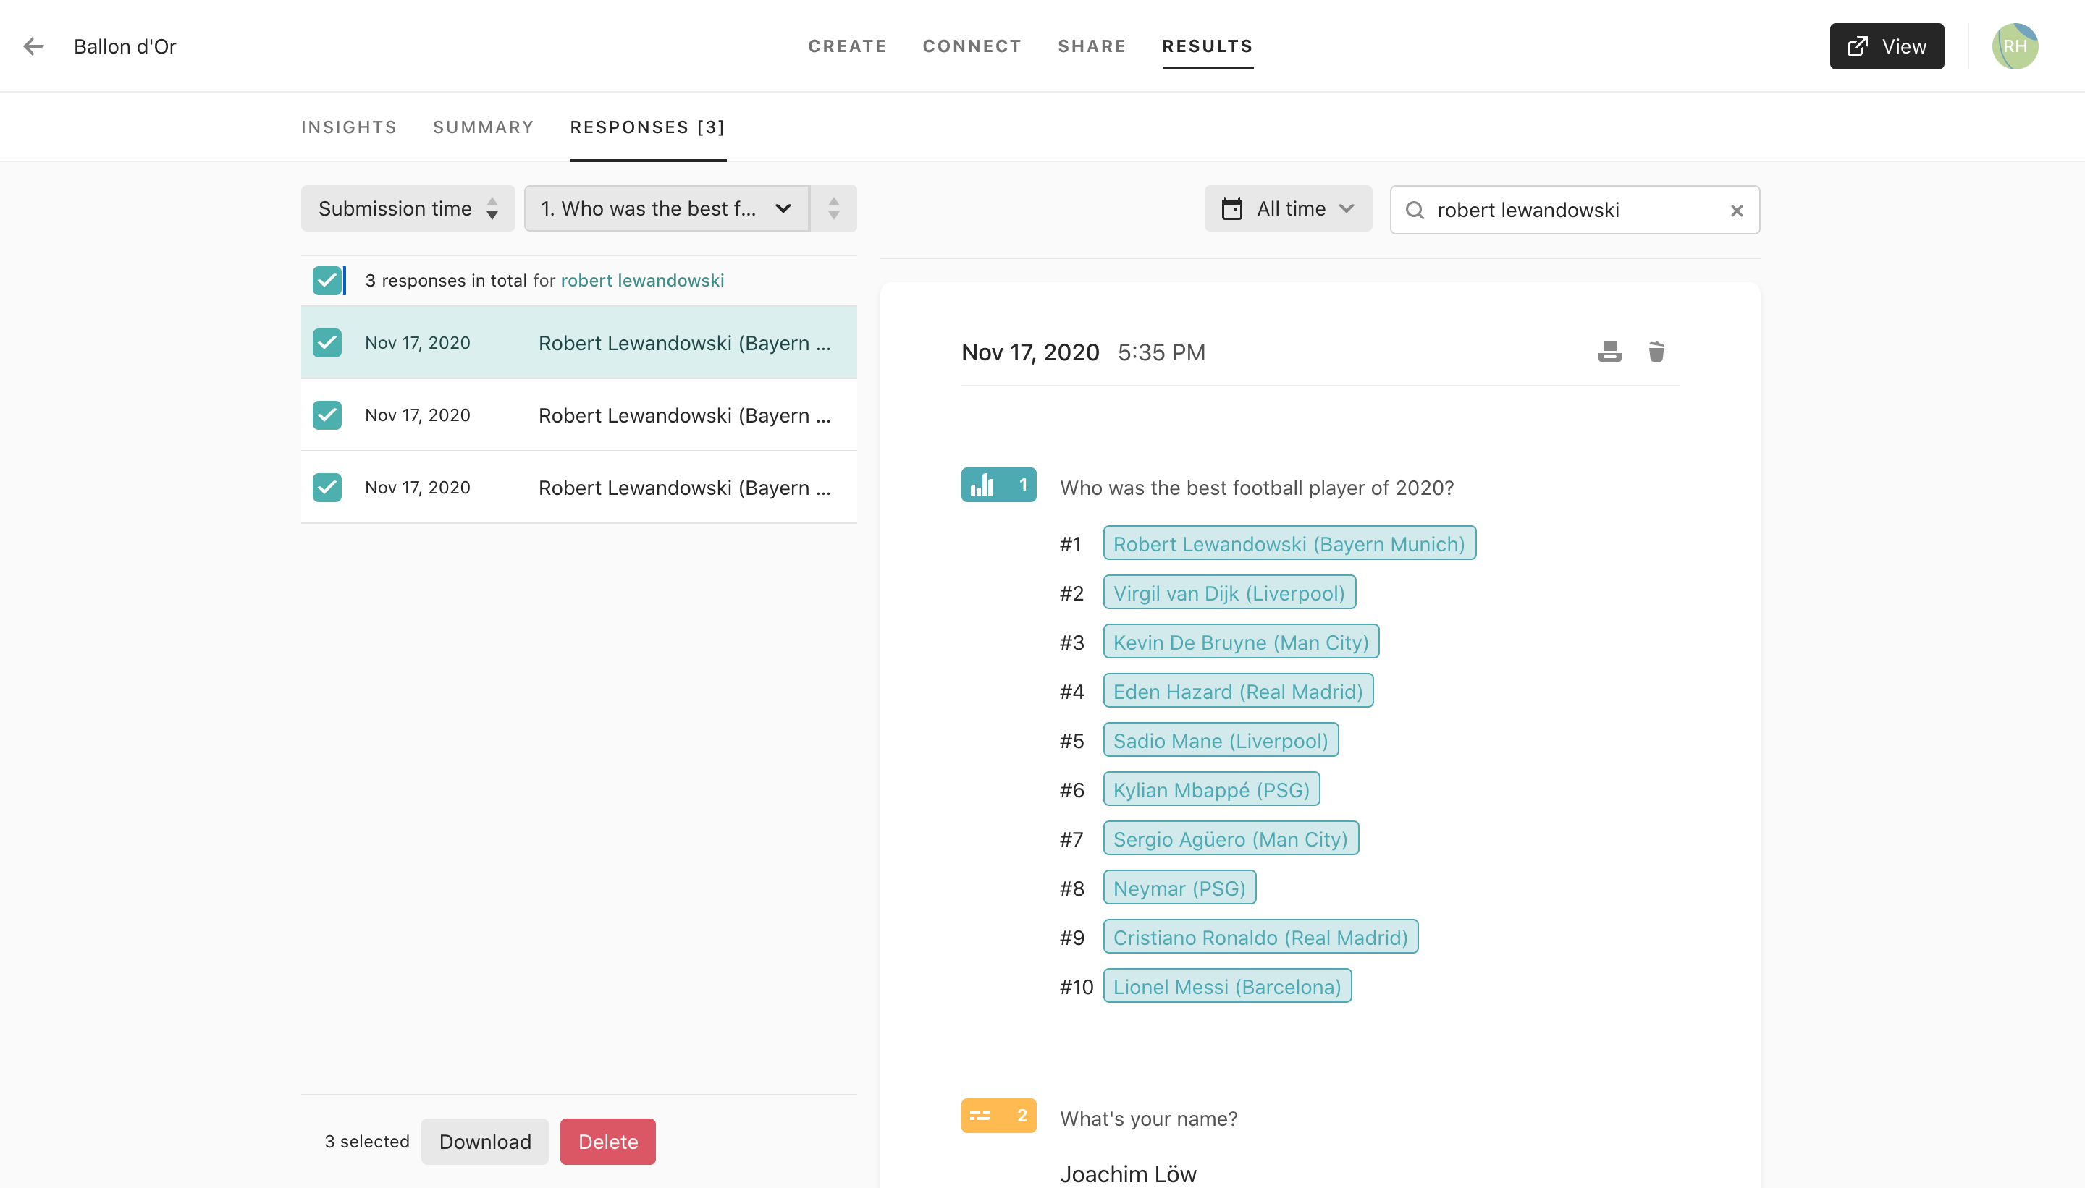Click the Lionel Messi (Barcelona) tag
This screenshot has width=2085, height=1188.
pos(1227,986)
